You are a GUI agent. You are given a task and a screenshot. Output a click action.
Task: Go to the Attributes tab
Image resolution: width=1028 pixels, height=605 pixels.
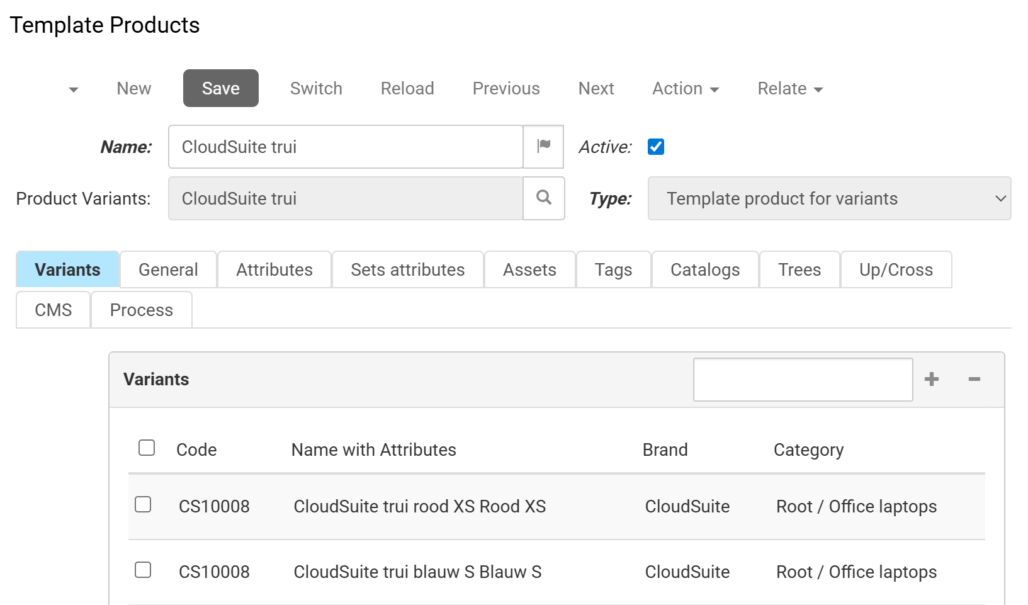(274, 269)
